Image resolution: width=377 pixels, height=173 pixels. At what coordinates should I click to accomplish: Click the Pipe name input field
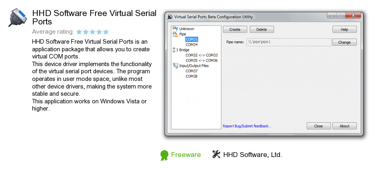(289, 42)
